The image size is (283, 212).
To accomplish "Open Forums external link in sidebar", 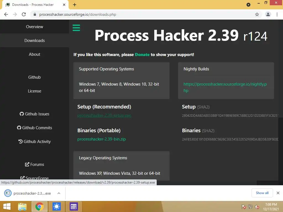I will click(x=35, y=165).
